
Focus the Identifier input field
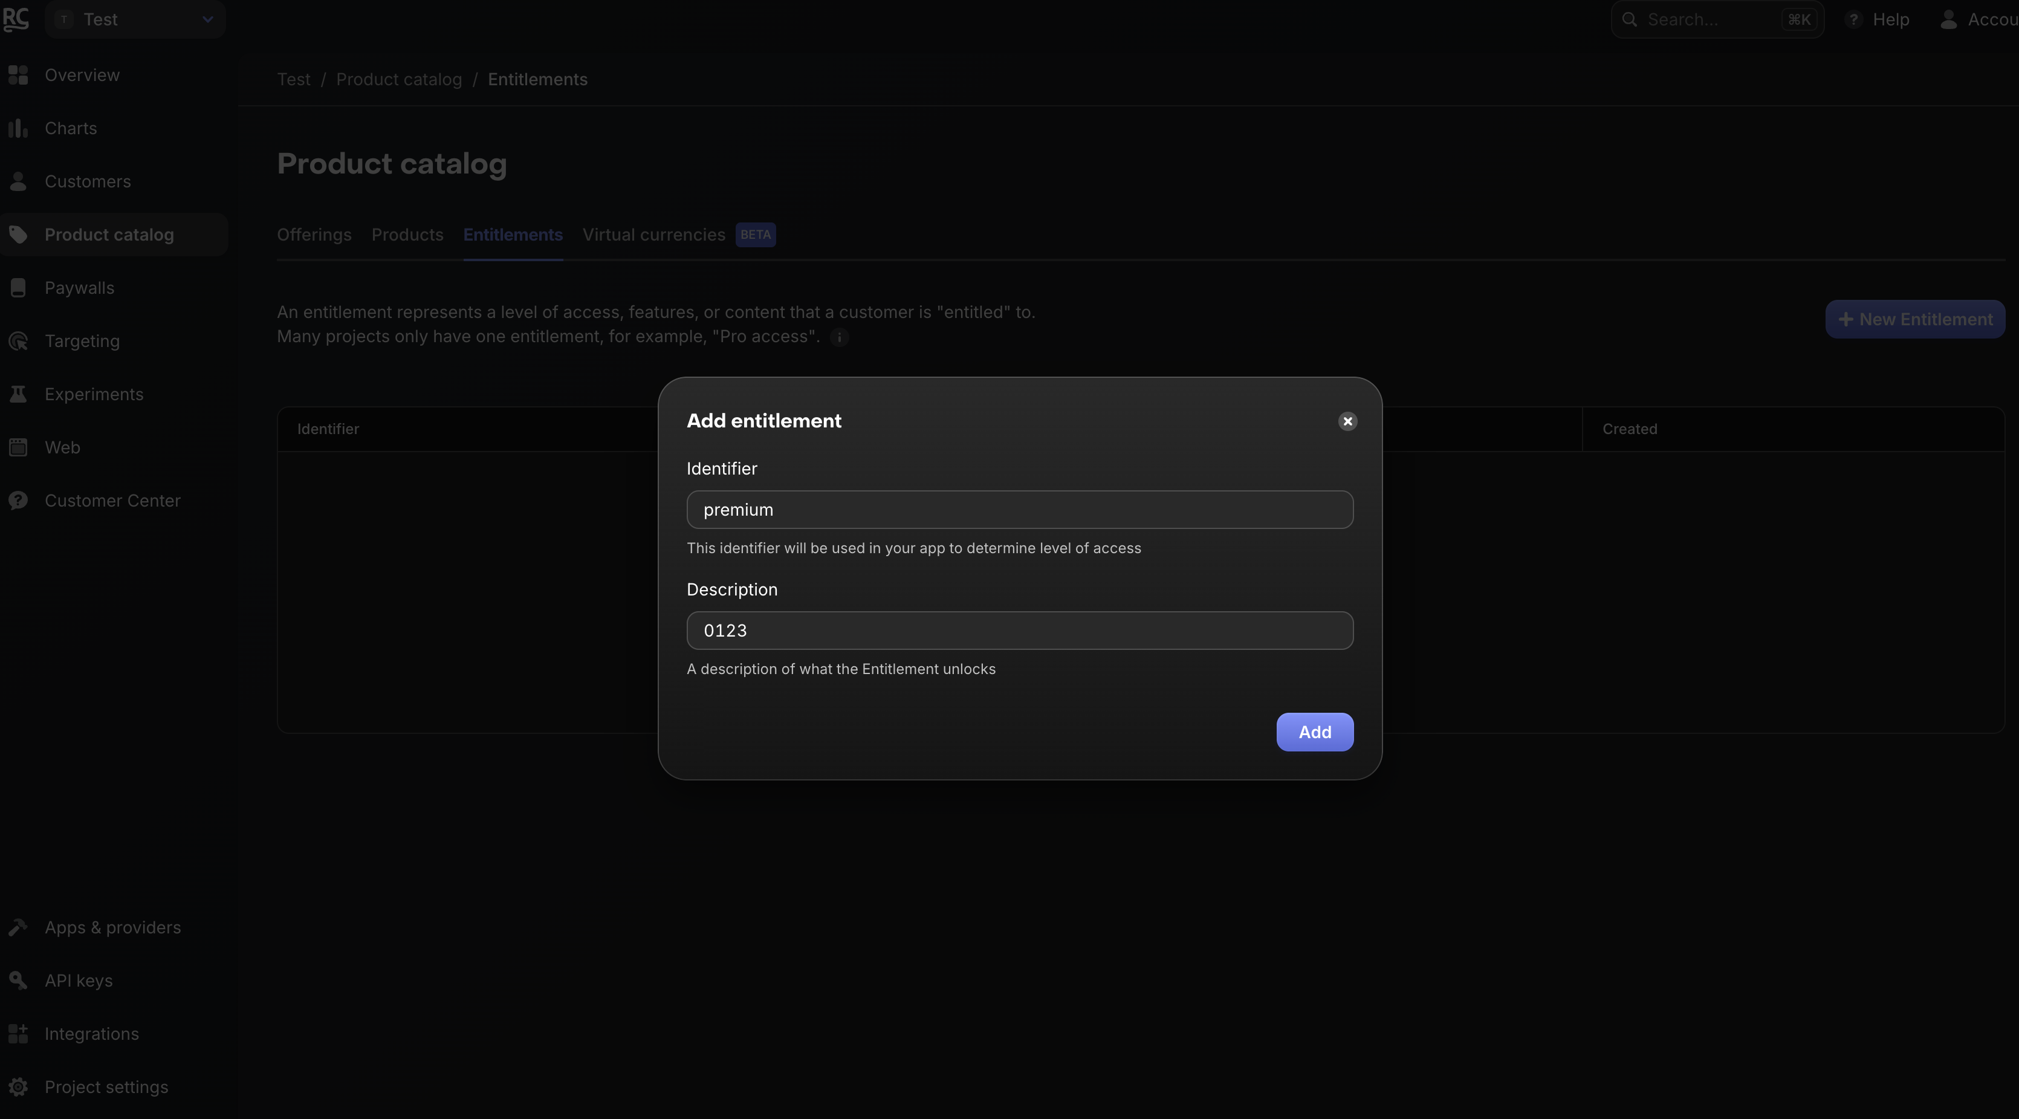pos(1019,510)
